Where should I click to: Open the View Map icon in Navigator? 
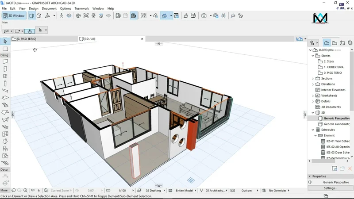click(x=335, y=42)
